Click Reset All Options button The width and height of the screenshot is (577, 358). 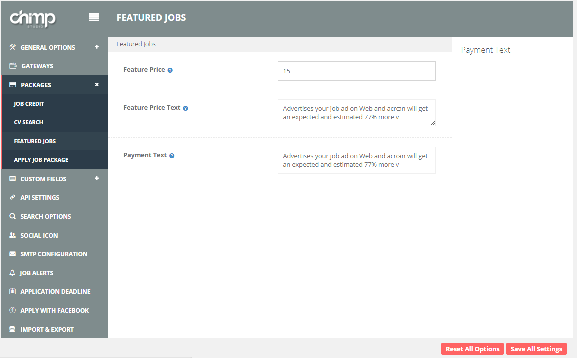pos(472,349)
